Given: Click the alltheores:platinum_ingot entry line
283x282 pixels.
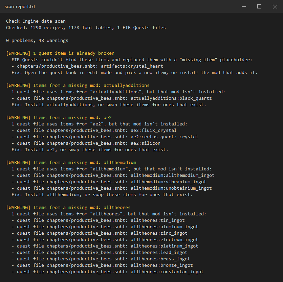Looking at the screenshot, I should click(105, 246).
